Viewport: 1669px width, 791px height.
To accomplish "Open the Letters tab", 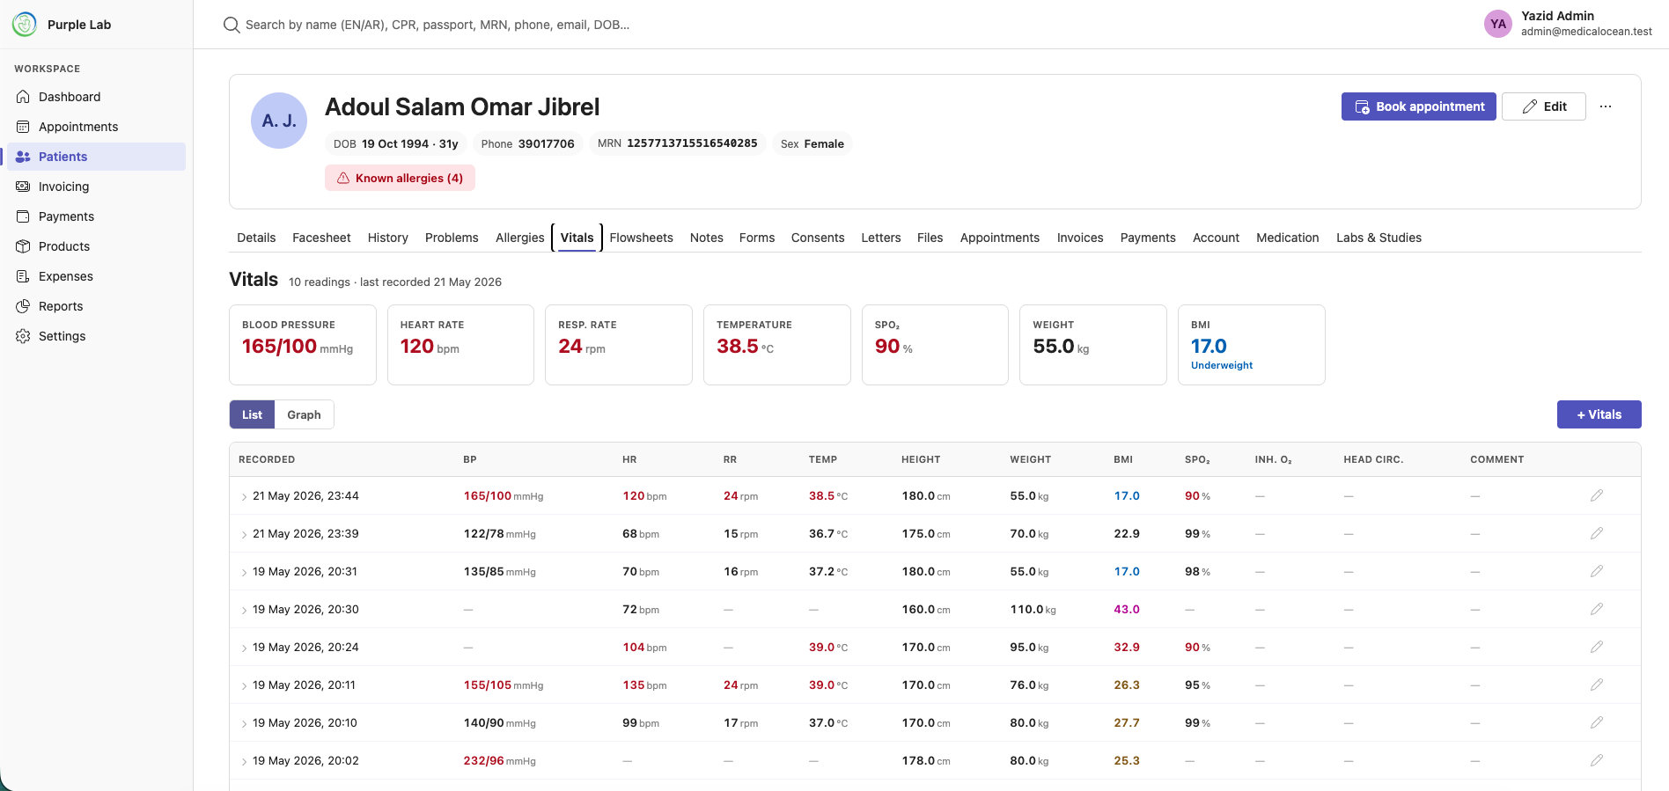I will point(881,238).
